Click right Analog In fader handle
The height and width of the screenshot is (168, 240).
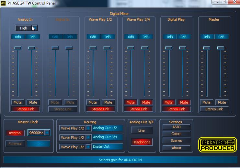[x=32, y=48]
